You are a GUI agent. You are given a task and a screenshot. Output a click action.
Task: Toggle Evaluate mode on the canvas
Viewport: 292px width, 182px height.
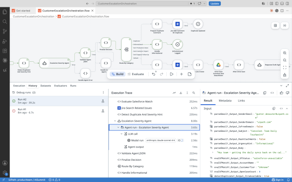136,74
